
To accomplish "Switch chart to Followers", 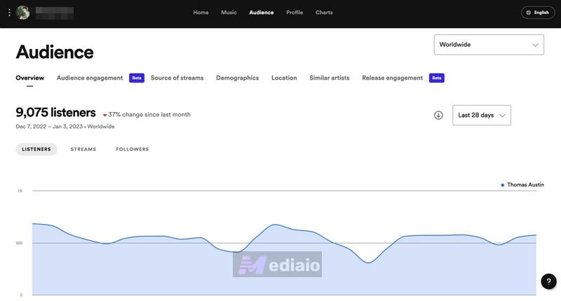I will (x=133, y=149).
